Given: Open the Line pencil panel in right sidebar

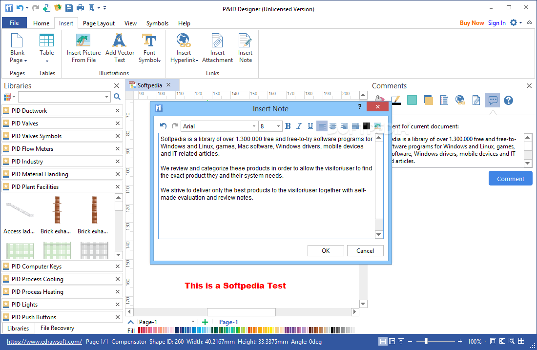Looking at the screenshot, I should click(x=395, y=101).
